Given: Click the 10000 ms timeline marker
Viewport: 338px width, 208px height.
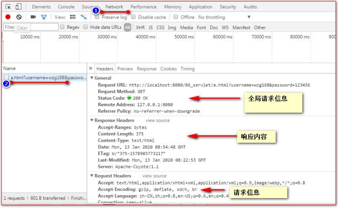Looking at the screenshot, I should 30,37.
